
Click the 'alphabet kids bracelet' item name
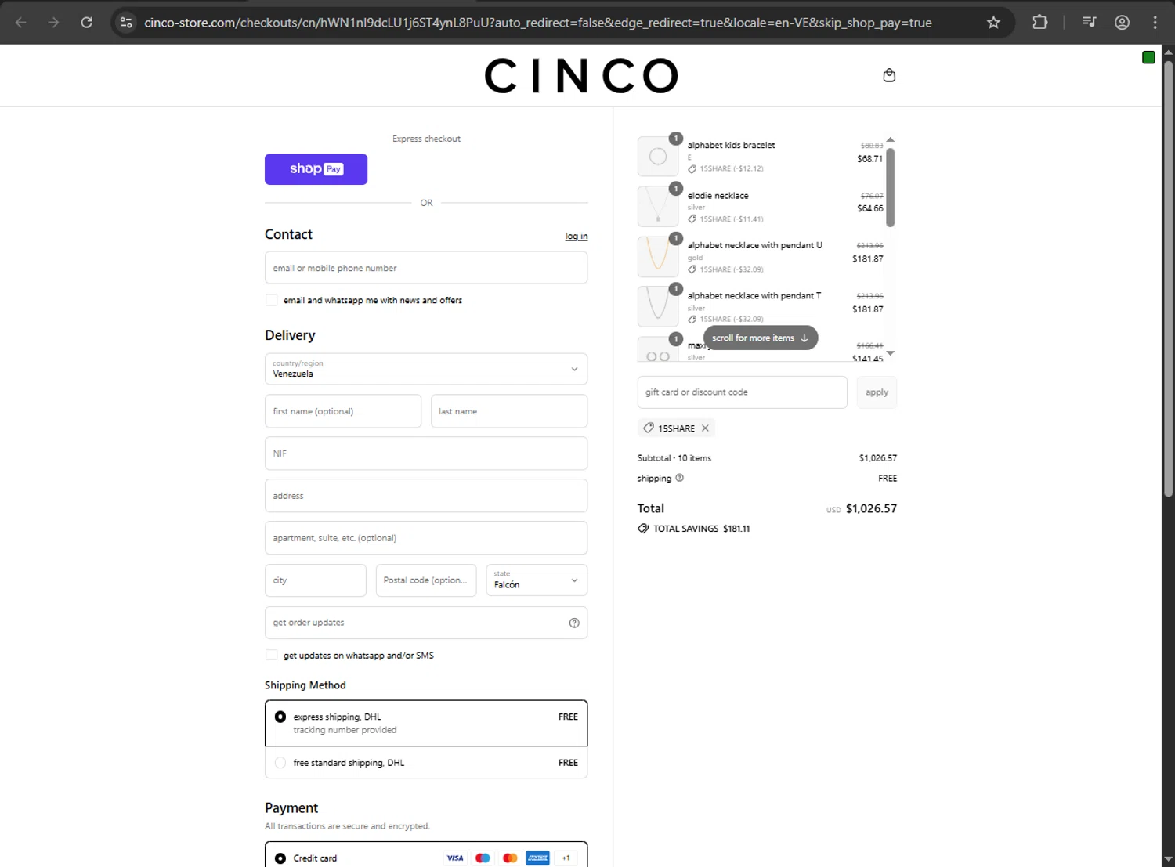(731, 145)
